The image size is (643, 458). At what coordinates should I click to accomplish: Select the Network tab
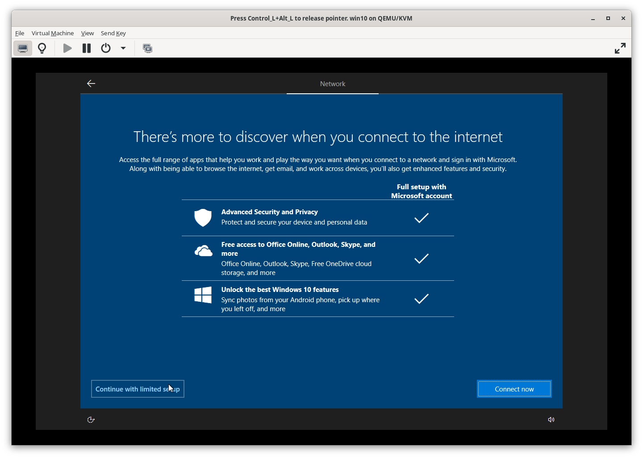(x=333, y=84)
